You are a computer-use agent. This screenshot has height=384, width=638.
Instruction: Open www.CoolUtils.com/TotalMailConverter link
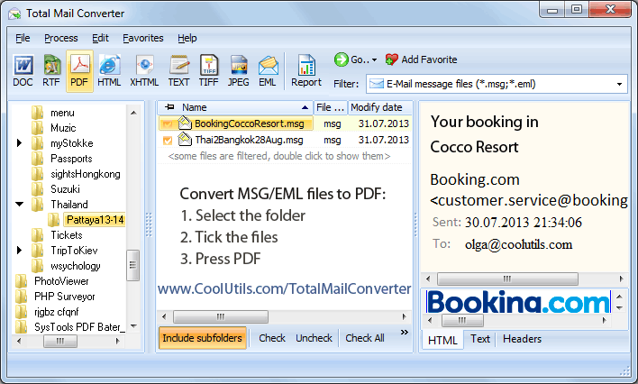pyautogui.click(x=284, y=288)
